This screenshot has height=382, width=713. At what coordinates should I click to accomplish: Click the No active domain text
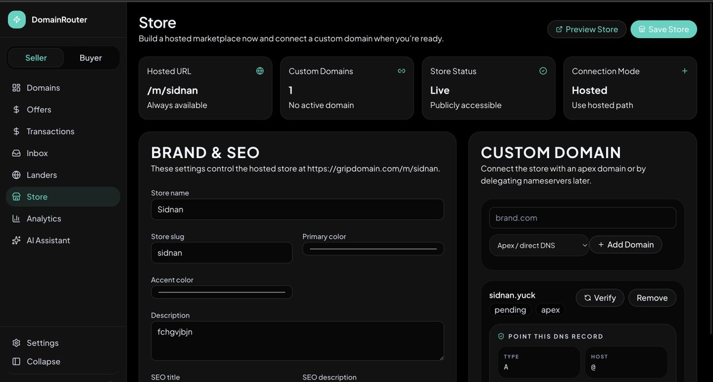[x=321, y=105]
